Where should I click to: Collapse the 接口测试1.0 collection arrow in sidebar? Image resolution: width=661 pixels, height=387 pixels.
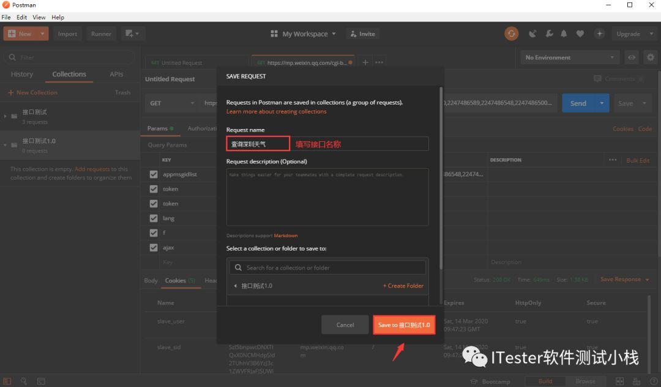click(5, 145)
